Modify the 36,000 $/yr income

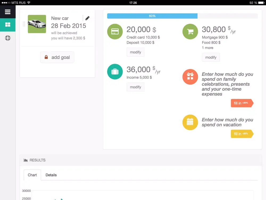(135, 87)
